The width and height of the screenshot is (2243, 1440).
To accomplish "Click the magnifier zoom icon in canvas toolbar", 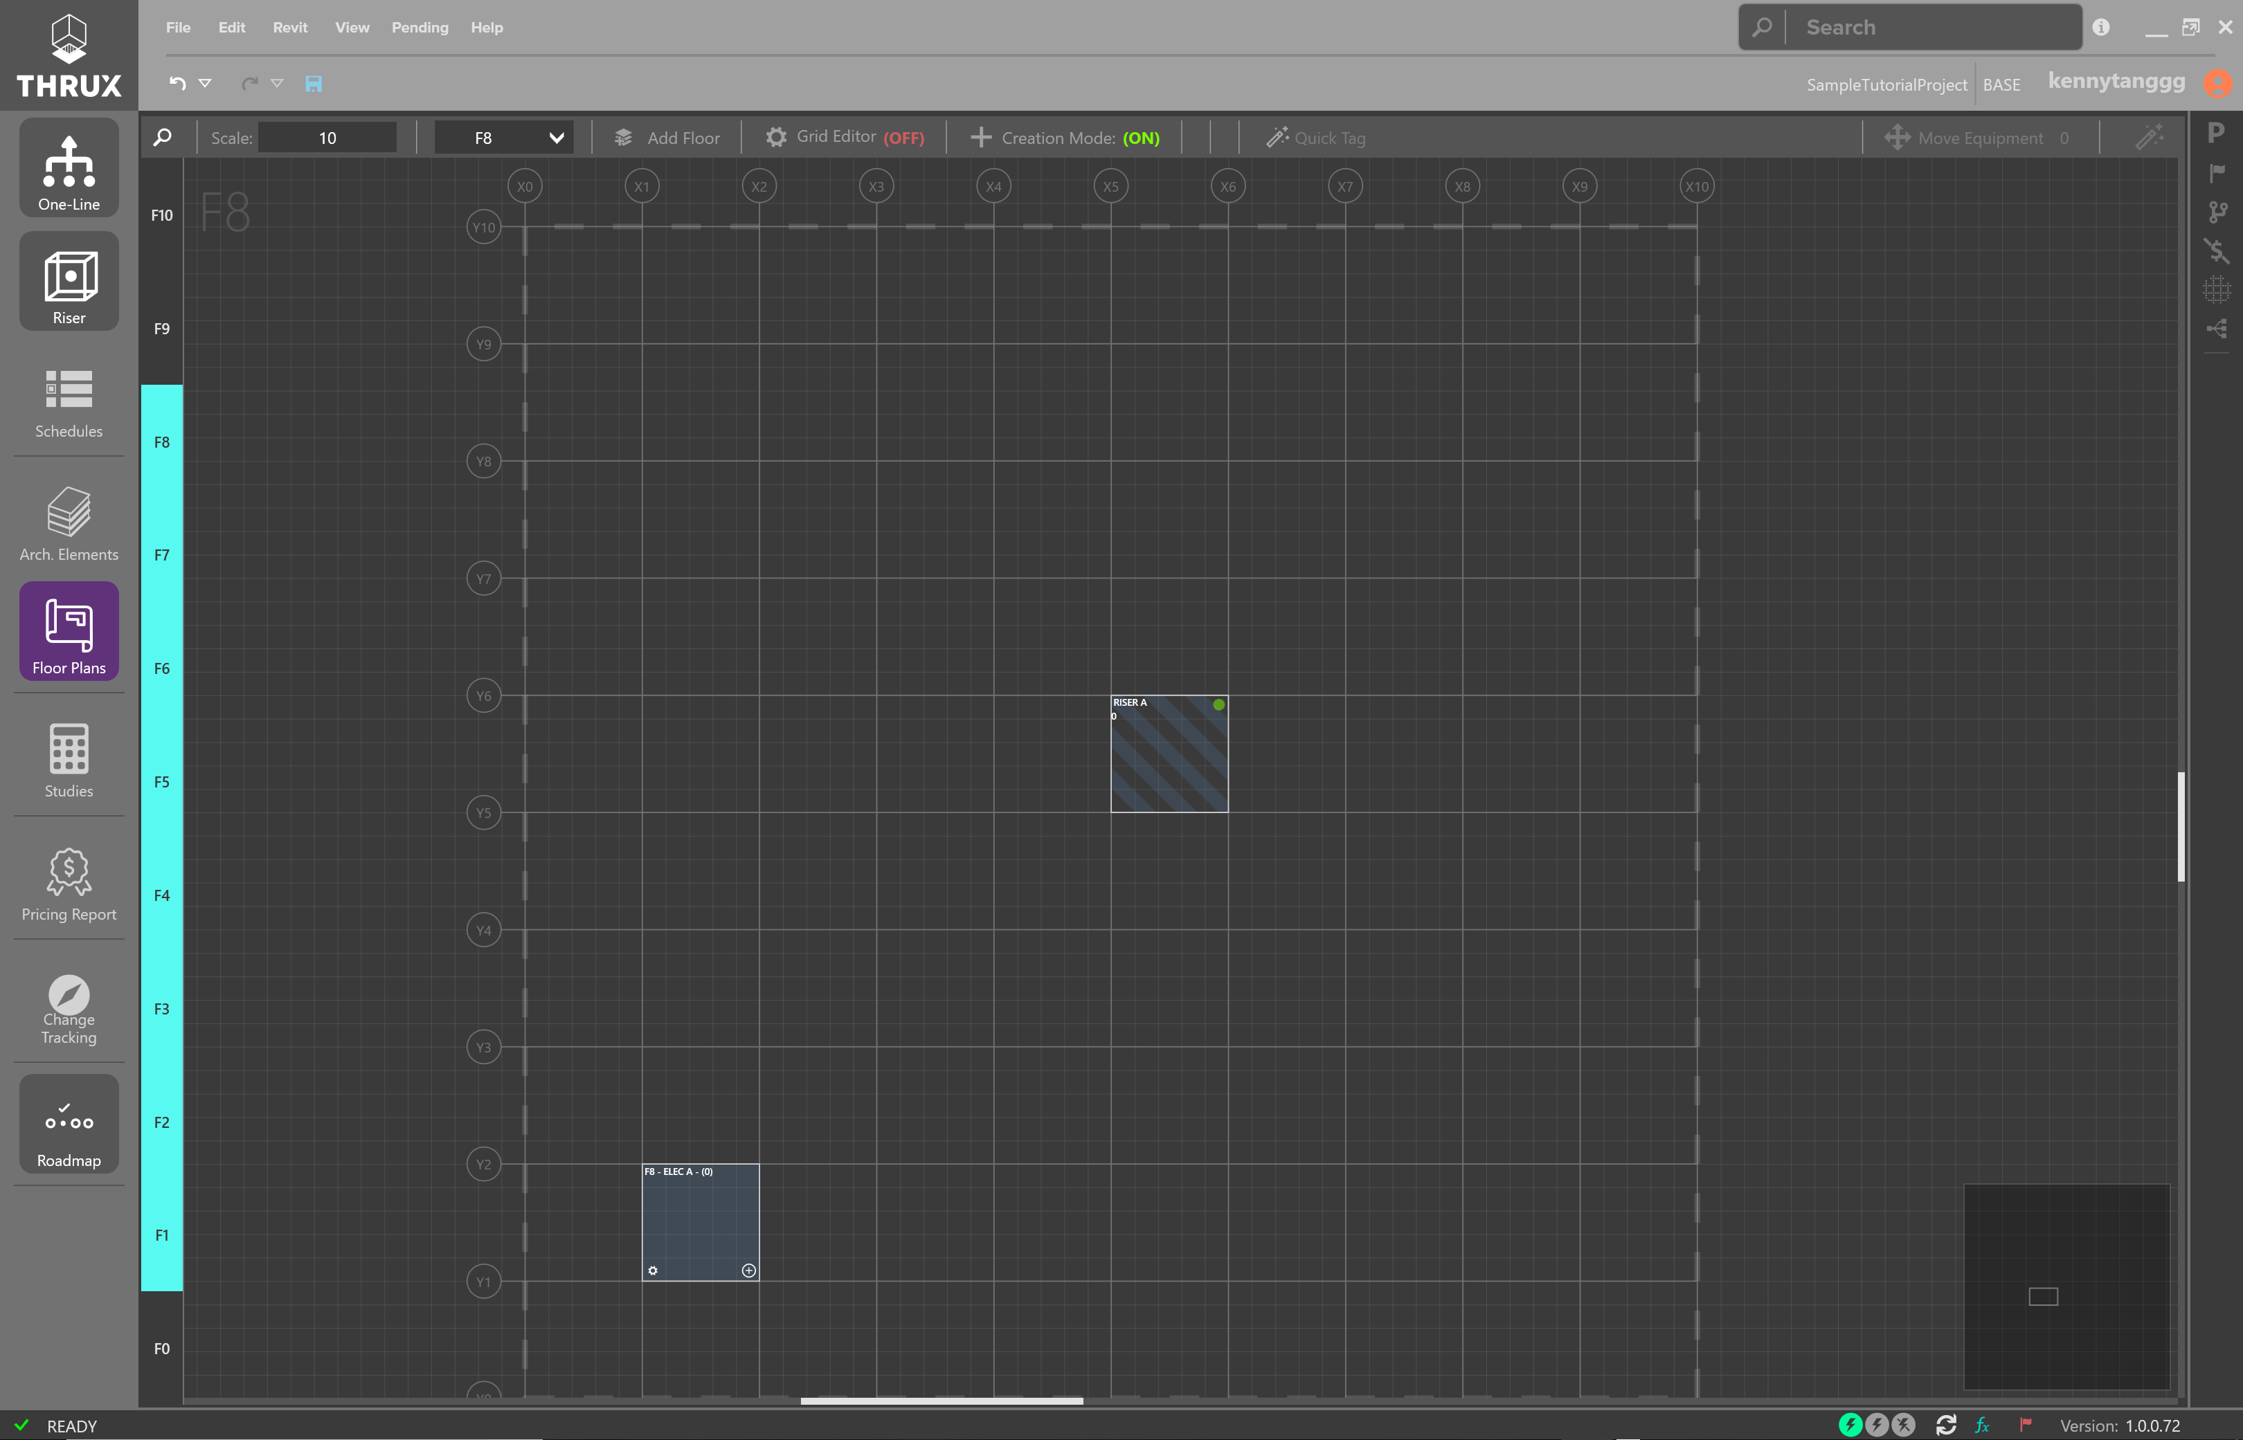I will [x=163, y=138].
